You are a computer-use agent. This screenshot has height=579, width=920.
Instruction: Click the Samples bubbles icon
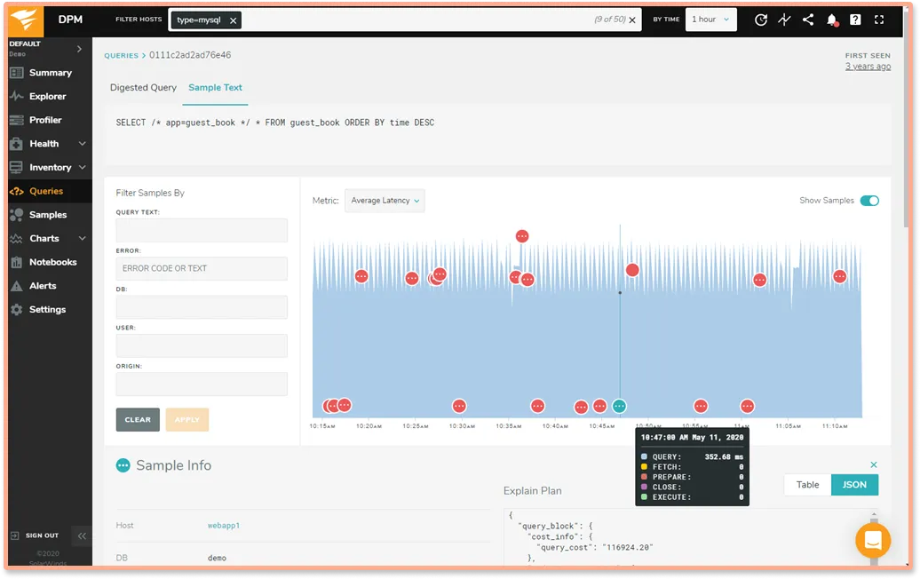tap(16, 215)
